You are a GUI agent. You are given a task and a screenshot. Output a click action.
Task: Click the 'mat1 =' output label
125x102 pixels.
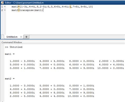coord(10,54)
